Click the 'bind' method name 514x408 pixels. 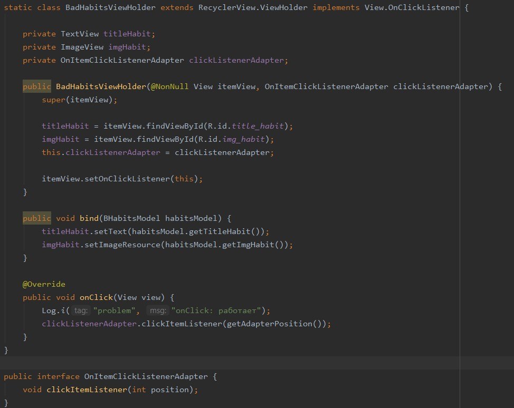coord(89,218)
